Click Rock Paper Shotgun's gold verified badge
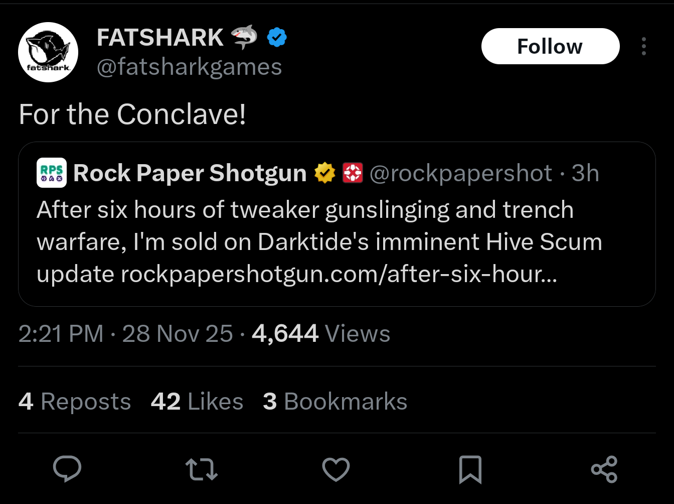The image size is (674, 504). (324, 173)
